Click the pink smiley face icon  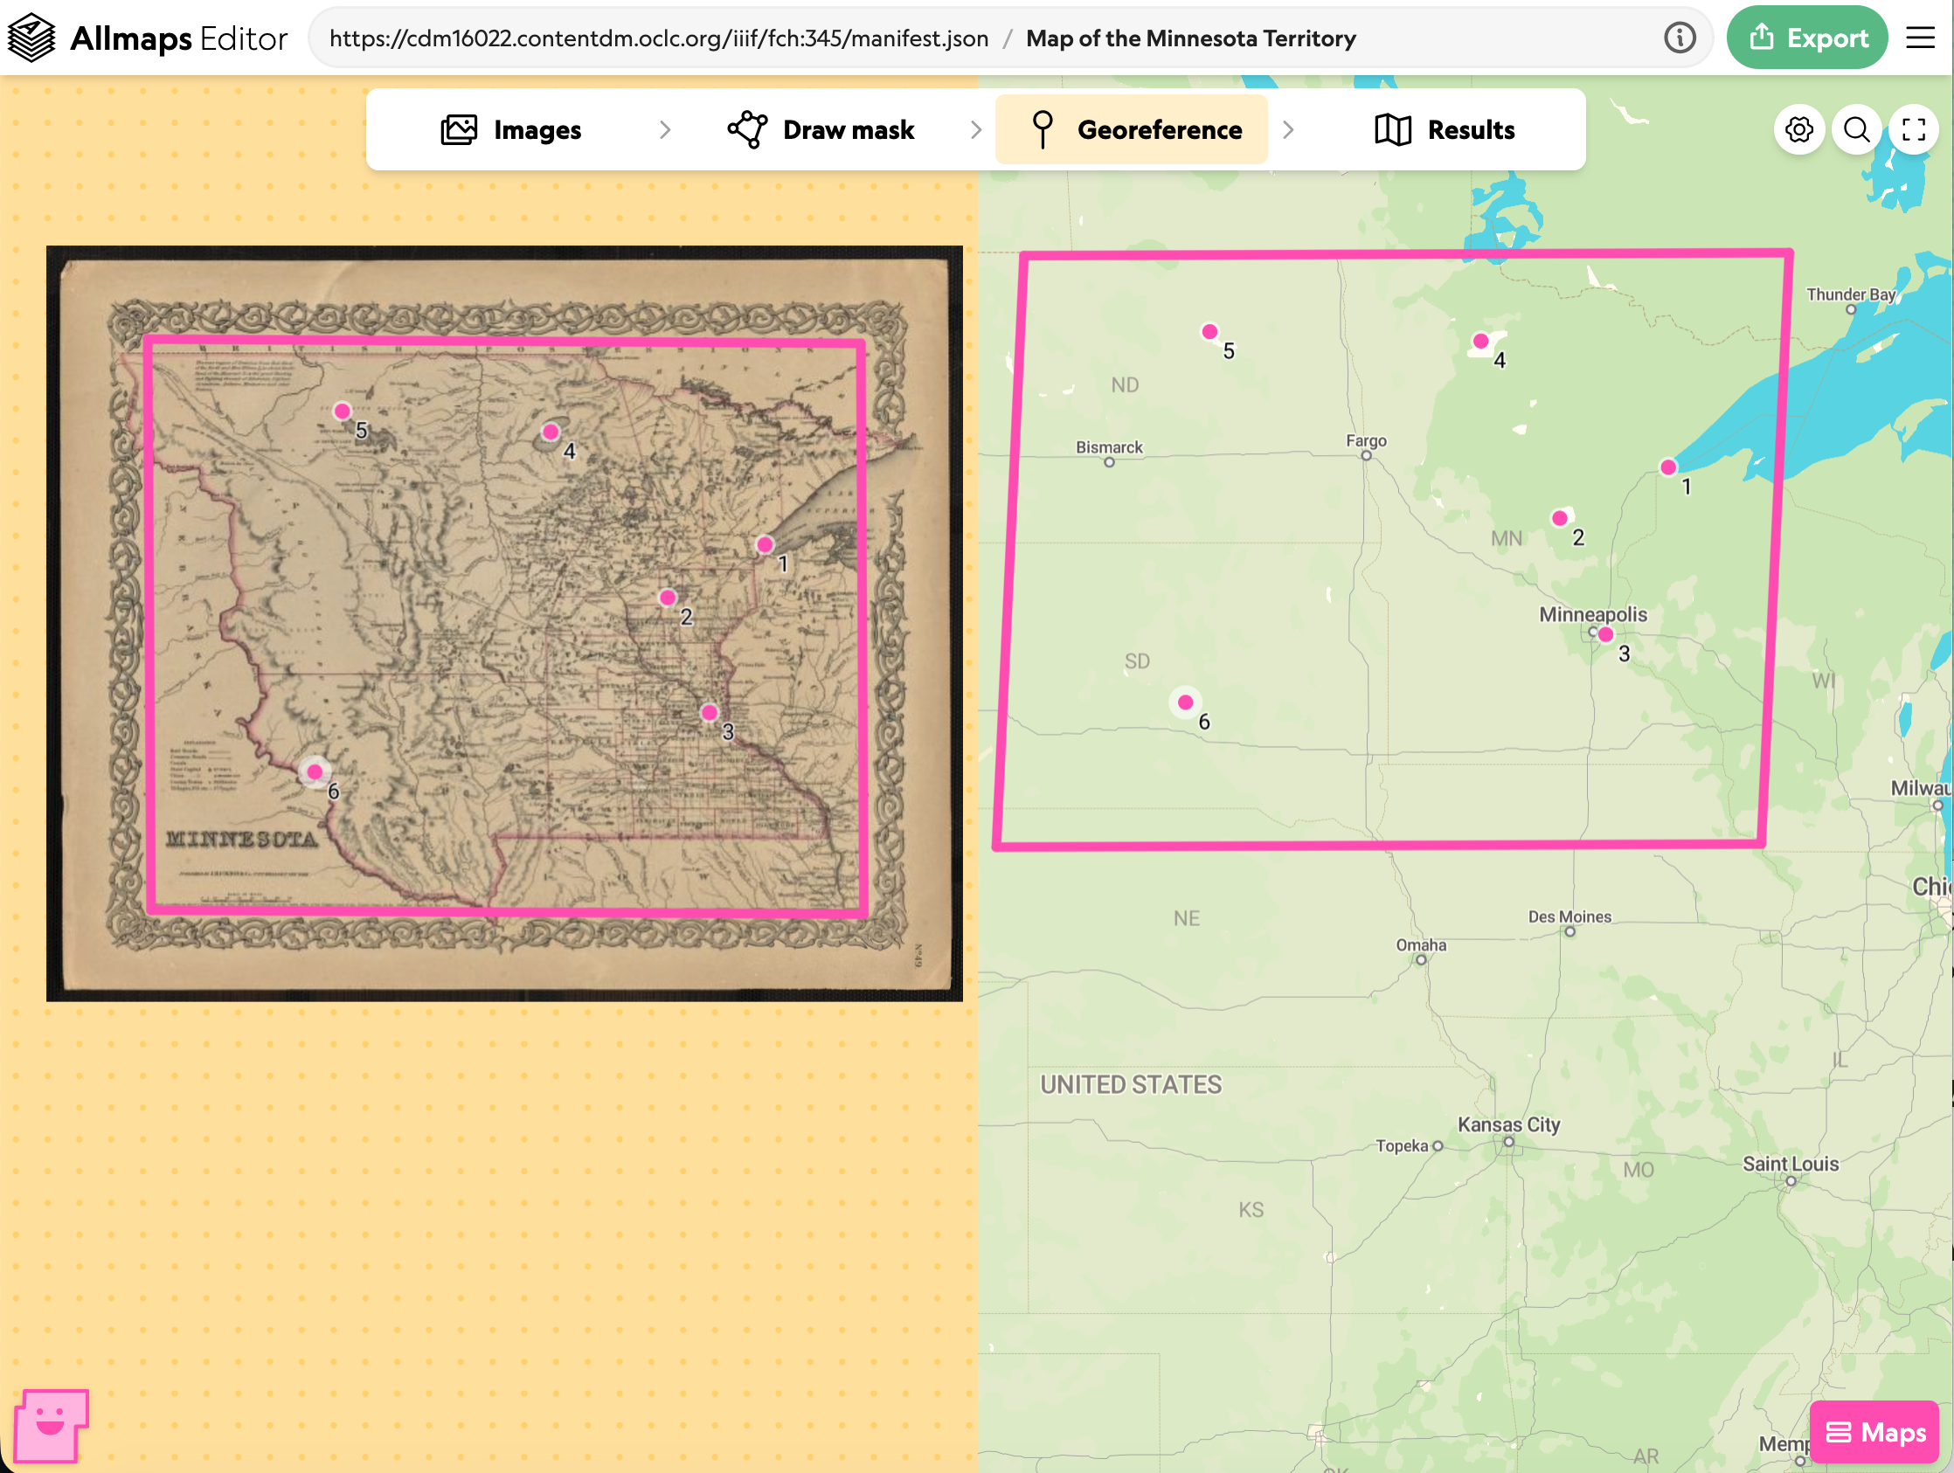click(52, 1425)
